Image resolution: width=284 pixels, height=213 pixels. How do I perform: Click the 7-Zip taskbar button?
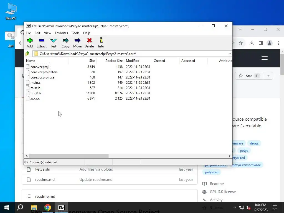[x=61, y=207]
